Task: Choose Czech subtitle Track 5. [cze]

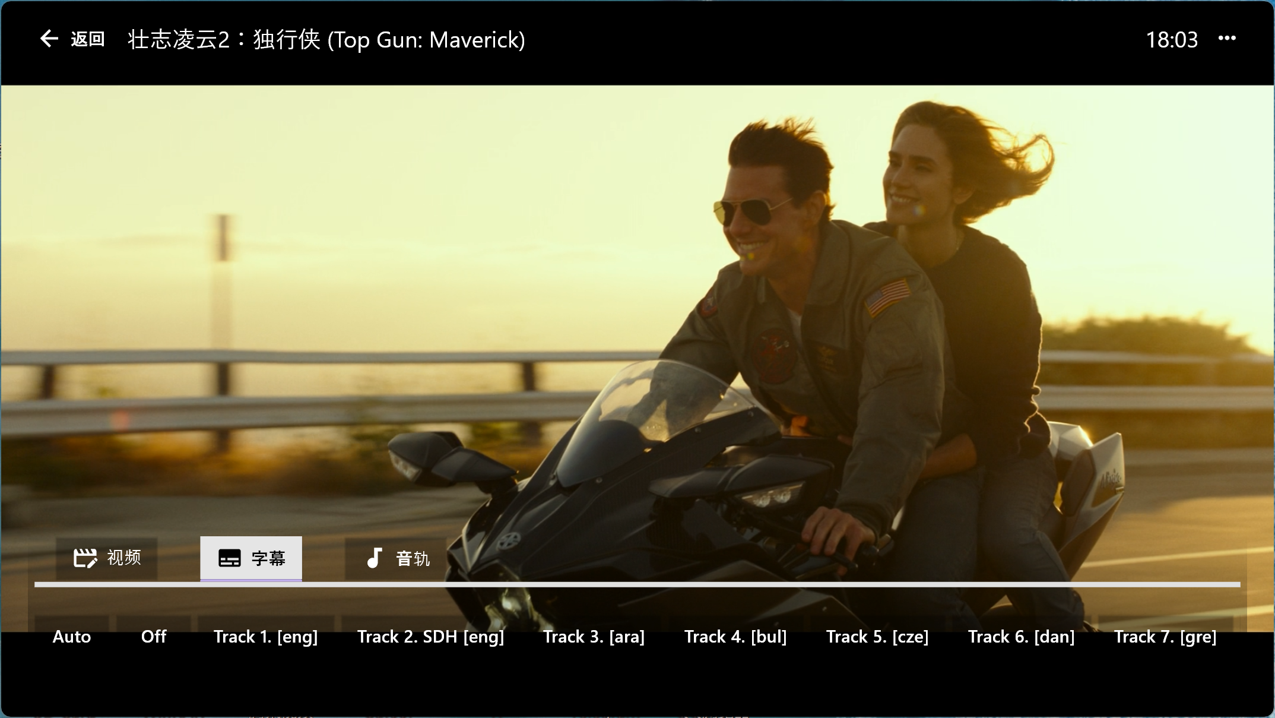Action: click(877, 637)
